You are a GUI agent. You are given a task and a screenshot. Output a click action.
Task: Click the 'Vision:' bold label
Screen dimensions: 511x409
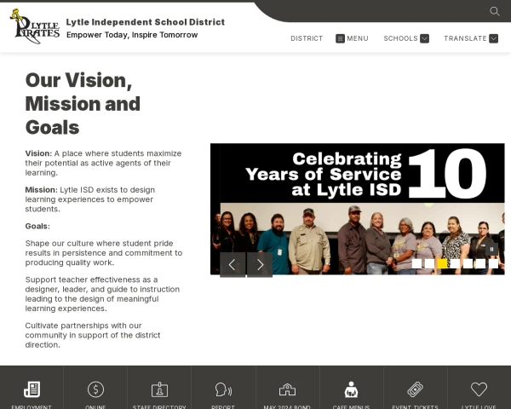(x=38, y=153)
